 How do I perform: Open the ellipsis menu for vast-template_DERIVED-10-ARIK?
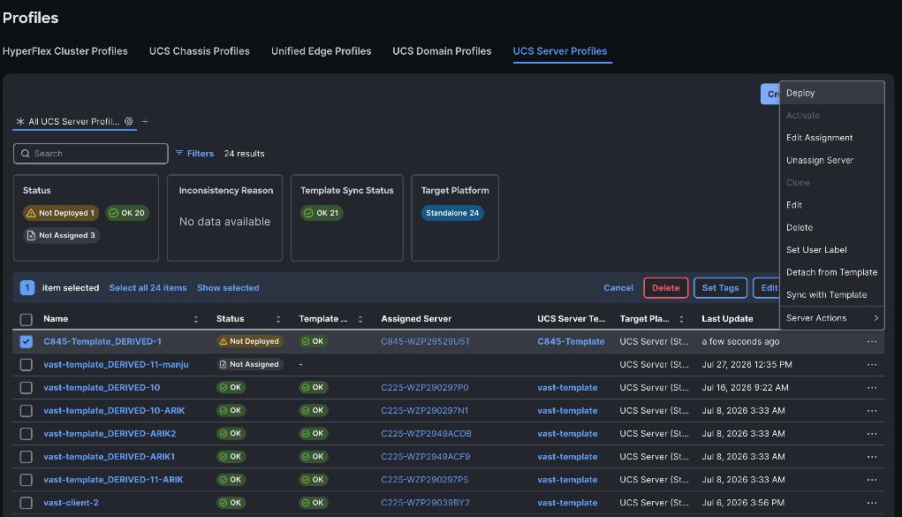[x=871, y=410]
